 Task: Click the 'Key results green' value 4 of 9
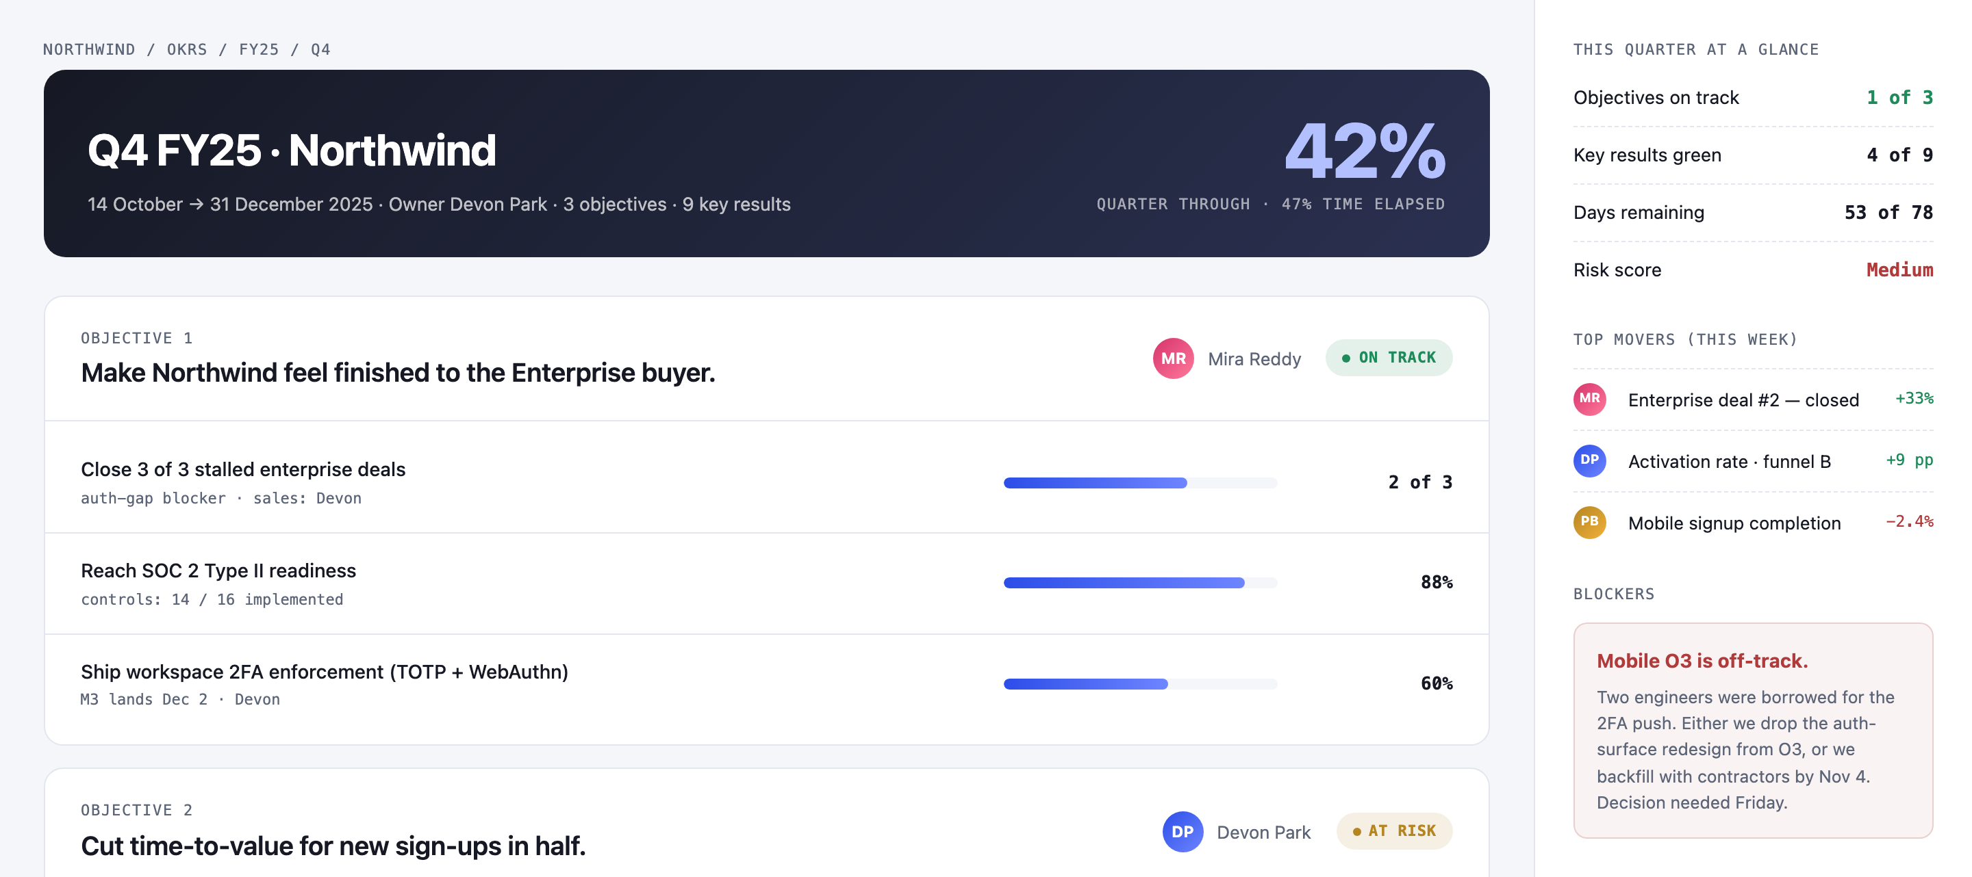[1899, 155]
